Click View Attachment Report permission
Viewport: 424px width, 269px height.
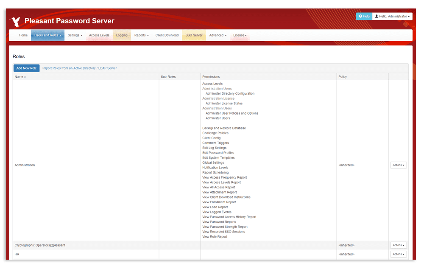point(219,192)
